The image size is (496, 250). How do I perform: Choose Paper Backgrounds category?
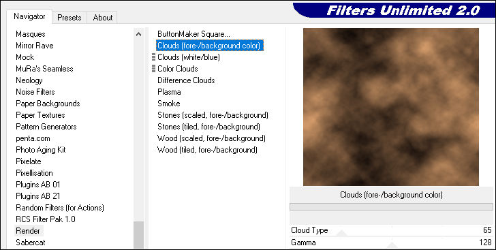48,104
